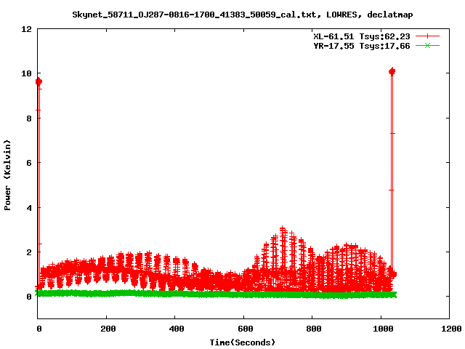The height and width of the screenshot is (349, 465).
Task: Select legend entry YR-17.55 Tsys:17.66
Action: pos(362,46)
